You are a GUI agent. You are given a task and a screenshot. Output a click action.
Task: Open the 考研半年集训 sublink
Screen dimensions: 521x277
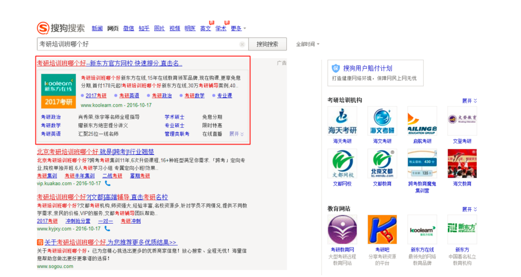(x=80, y=175)
